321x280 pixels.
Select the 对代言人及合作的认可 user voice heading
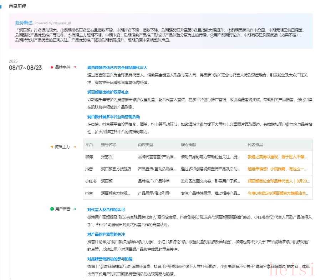coord(106,210)
